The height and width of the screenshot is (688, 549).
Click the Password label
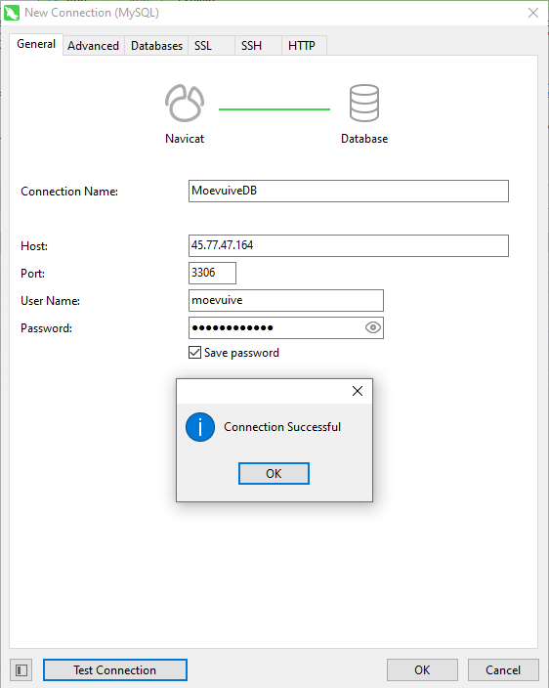[x=47, y=328]
